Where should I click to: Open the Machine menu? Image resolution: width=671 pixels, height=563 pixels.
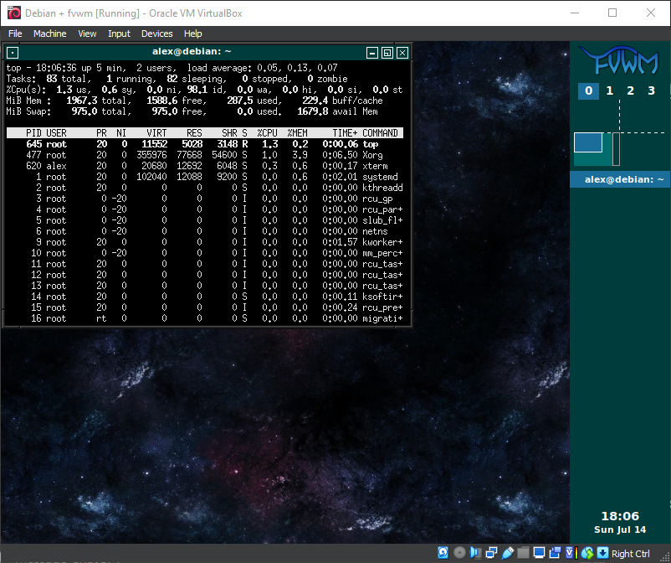(49, 34)
